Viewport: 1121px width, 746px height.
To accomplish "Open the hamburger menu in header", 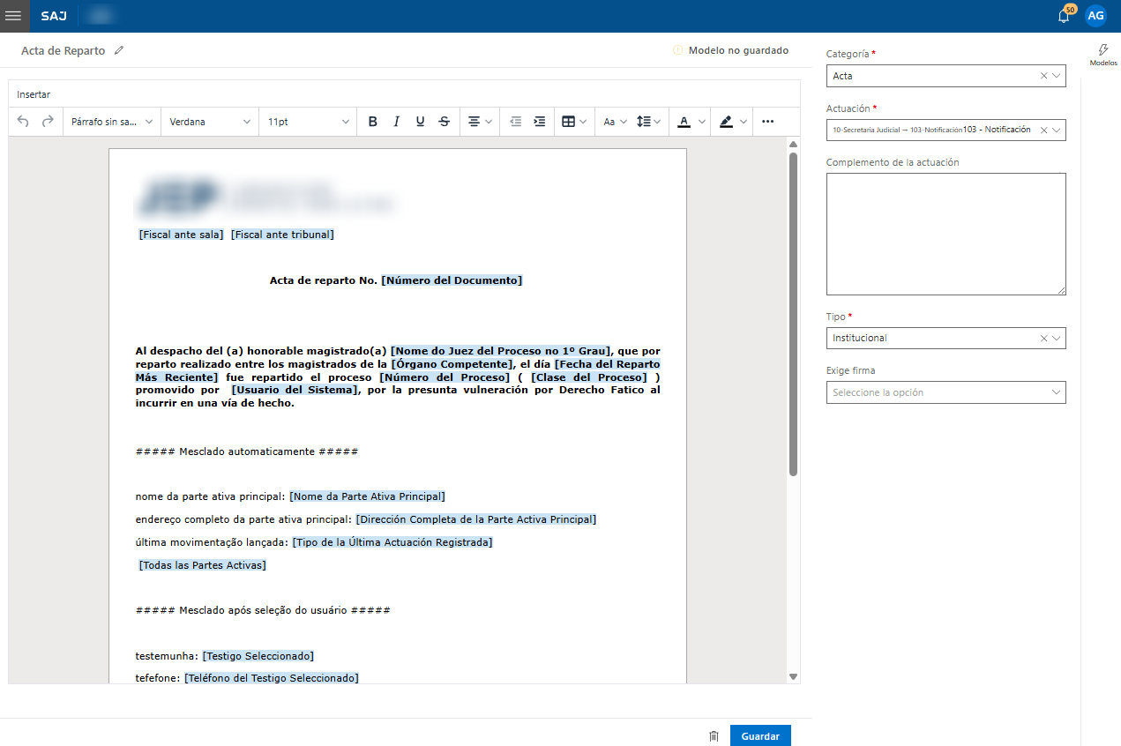I will 14,16.
